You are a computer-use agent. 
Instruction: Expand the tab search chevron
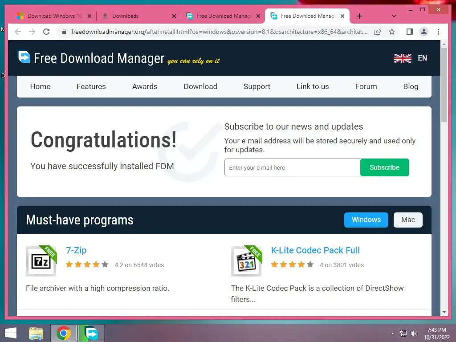[x=394, y=16]
